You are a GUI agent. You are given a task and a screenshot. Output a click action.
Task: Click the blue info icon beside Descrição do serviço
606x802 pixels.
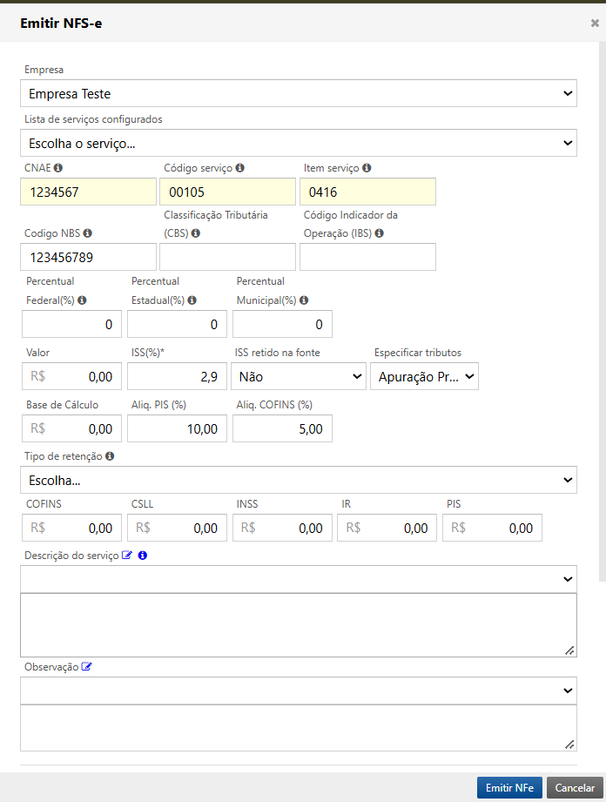pyautogui.click(x=143, y=556)
